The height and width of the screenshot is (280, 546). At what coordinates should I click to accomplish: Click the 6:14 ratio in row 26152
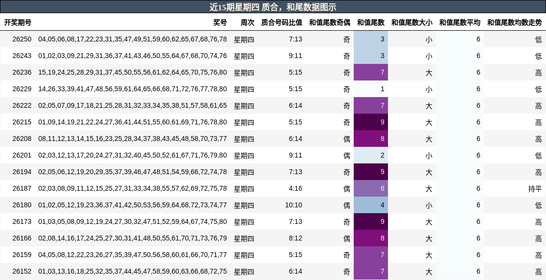[296, 271]
